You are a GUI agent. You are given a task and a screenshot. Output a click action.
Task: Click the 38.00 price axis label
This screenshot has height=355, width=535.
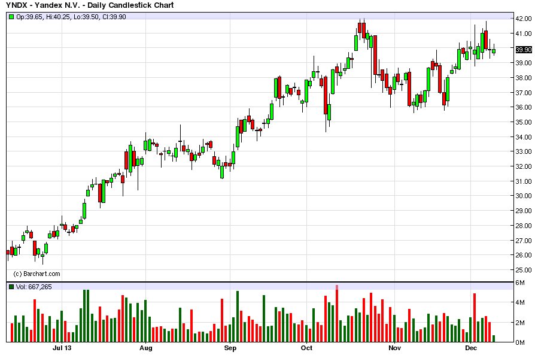click(x=524, y=78)
